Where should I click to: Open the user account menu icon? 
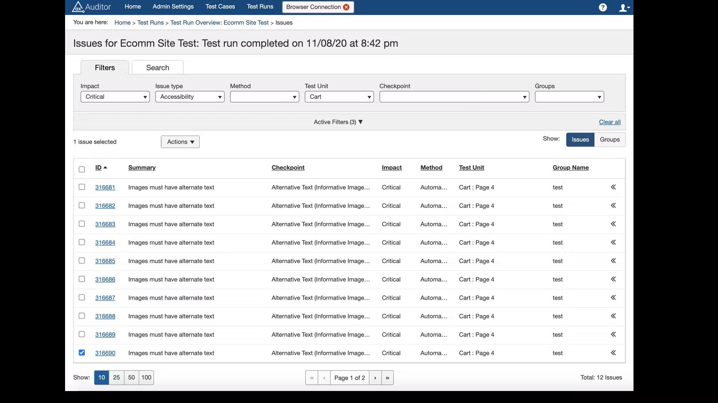click(624, 7)
